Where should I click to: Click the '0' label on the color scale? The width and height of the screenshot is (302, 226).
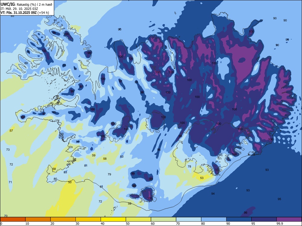1,224
